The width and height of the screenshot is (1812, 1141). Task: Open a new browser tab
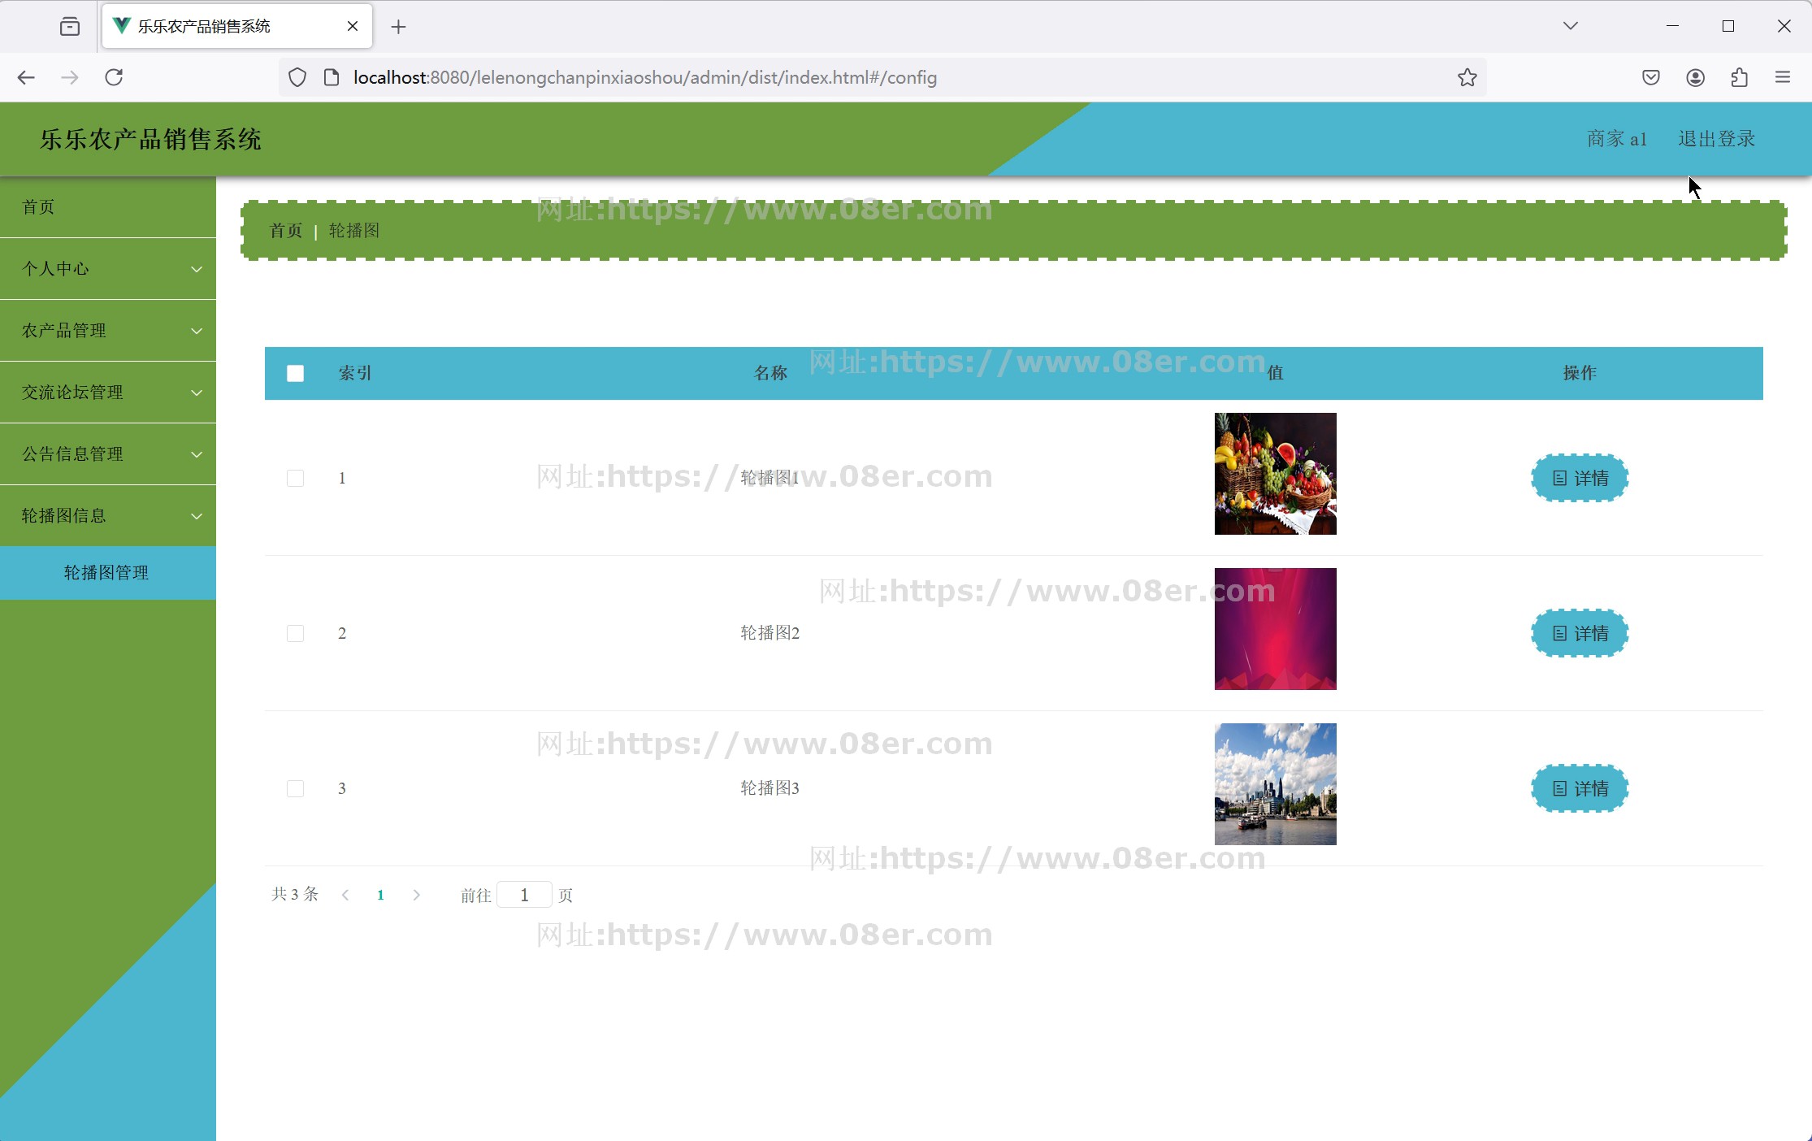click(398, 27)
